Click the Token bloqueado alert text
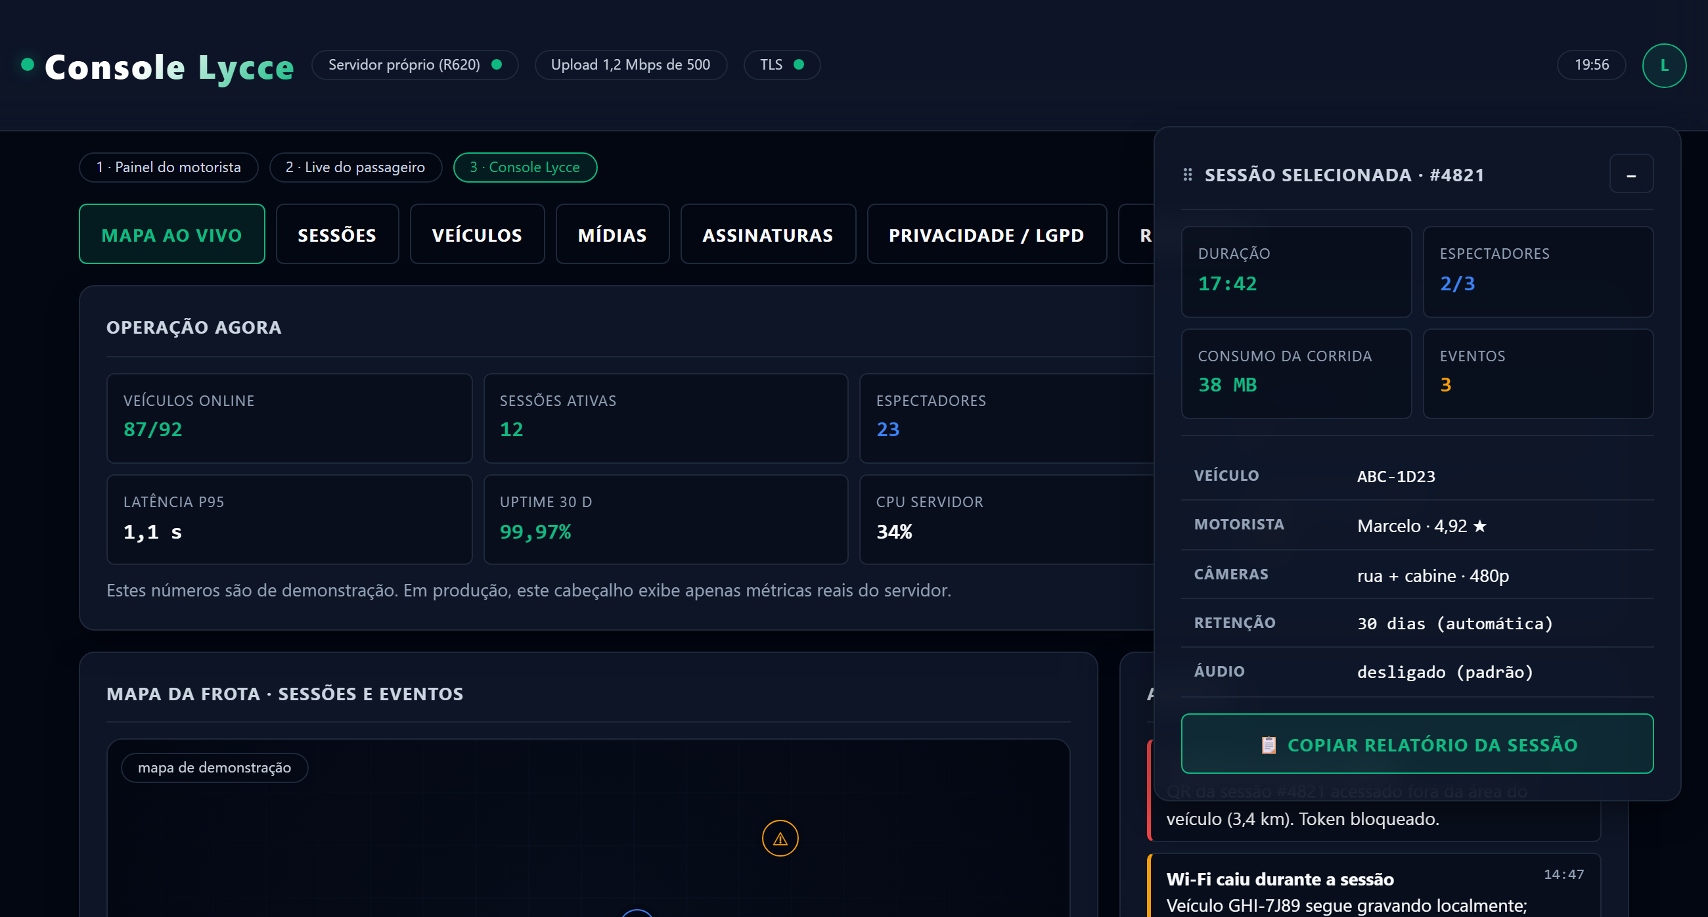 click(1368, 819)
